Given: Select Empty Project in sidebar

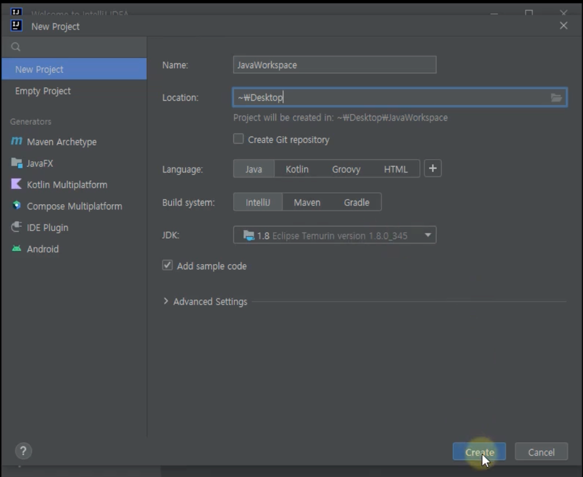Looking at the screenshot, I should (74, 91).
